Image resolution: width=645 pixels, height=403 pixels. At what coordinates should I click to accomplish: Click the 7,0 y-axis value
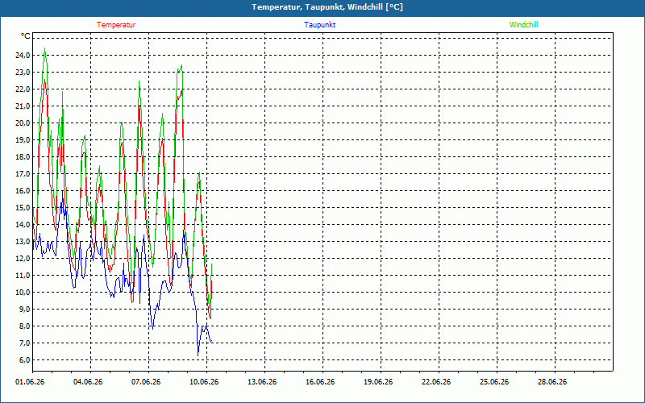(24, 343)
